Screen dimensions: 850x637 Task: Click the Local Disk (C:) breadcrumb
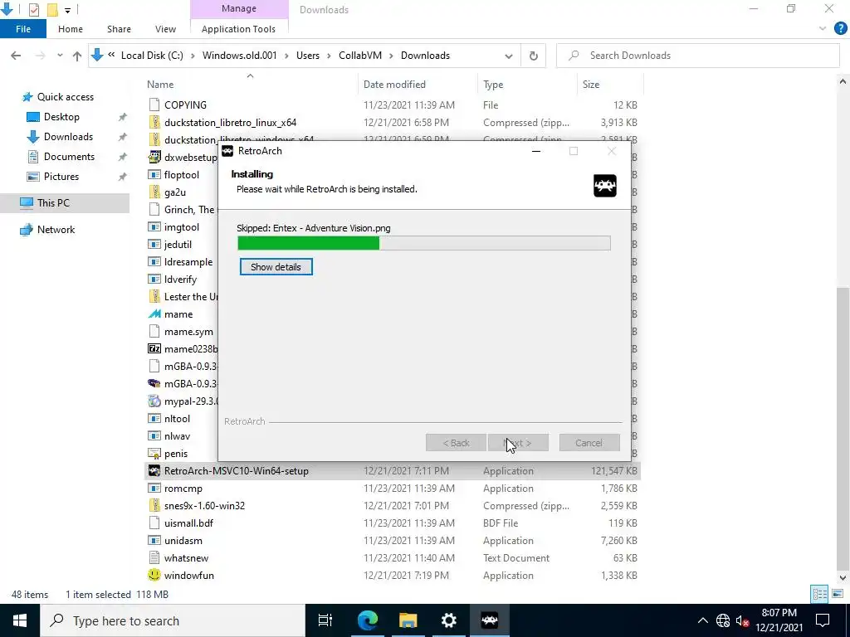click(152, 56)
